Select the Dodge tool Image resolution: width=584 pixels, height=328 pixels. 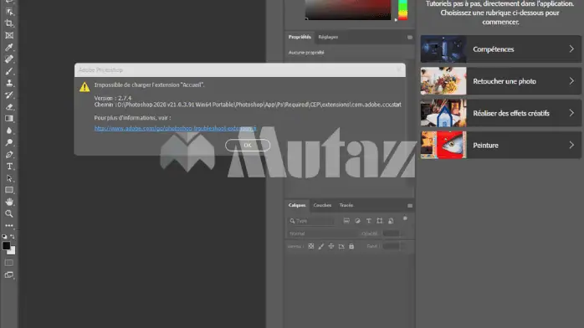tap(9, 142)
